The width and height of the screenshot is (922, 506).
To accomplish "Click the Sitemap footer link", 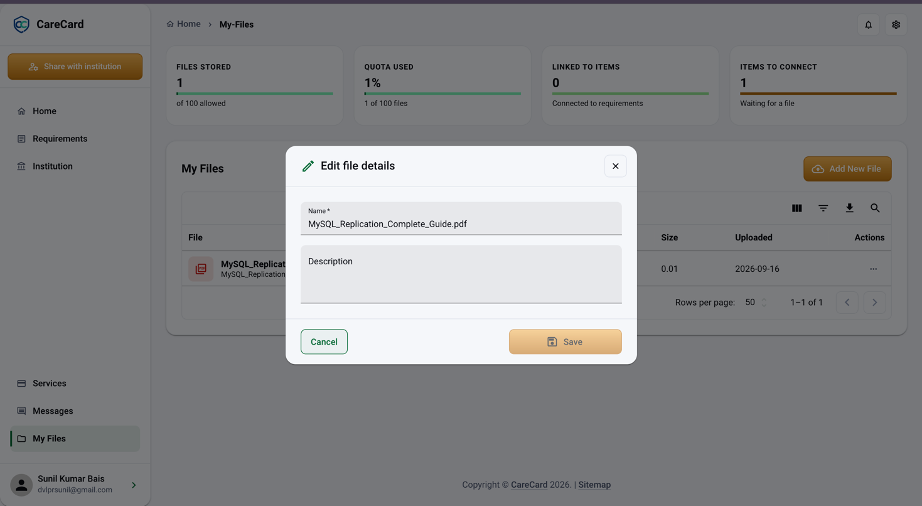I will 594,485.
